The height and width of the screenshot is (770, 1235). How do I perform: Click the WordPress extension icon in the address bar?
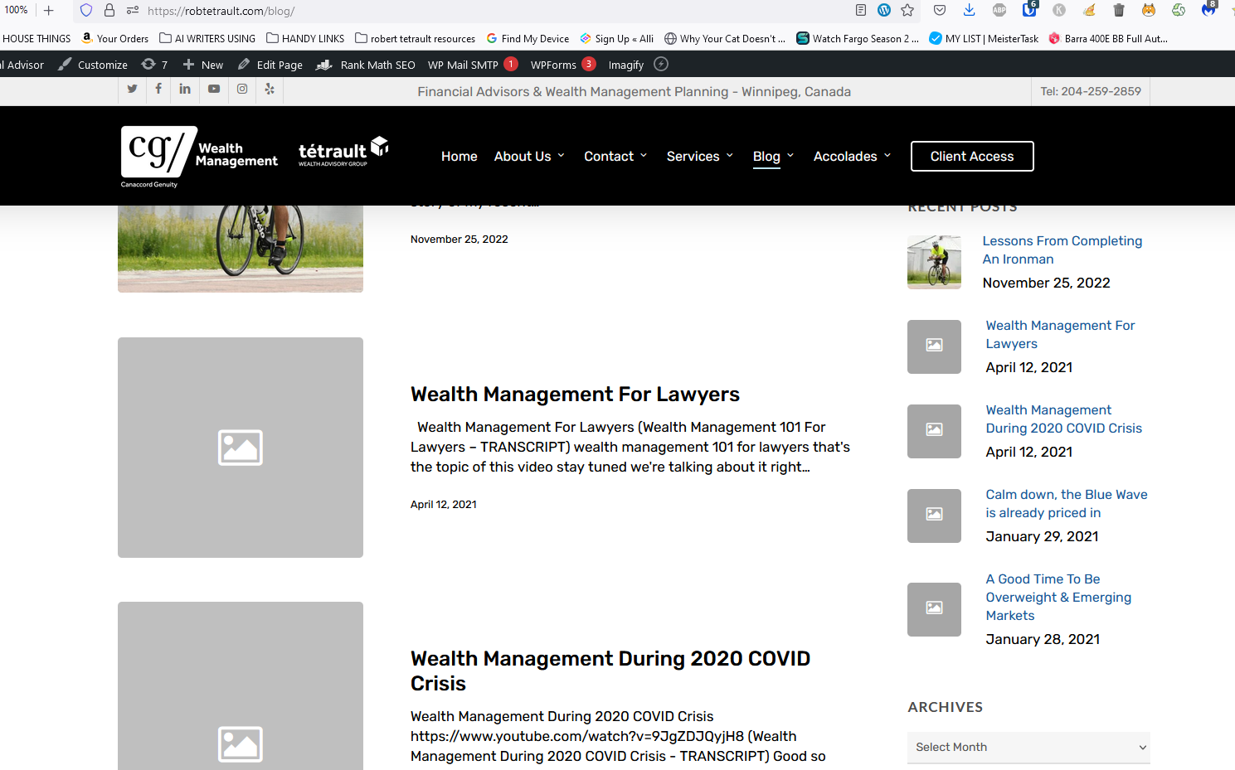click(884, 10)
